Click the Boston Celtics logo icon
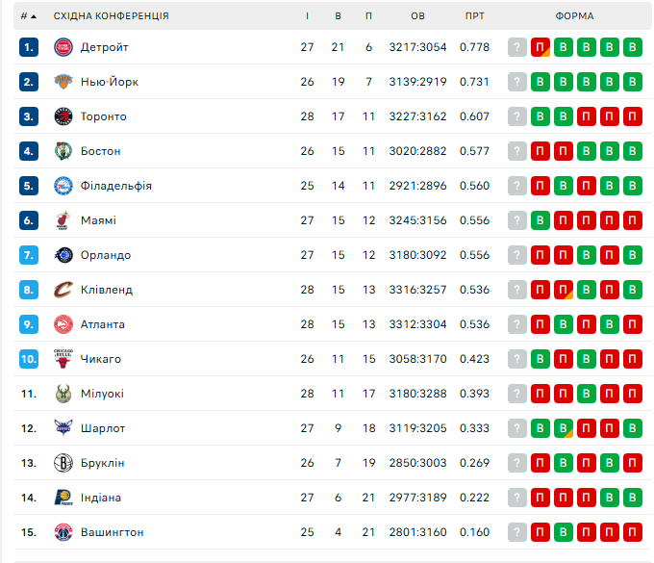654x563 pixels. point(63,151)
